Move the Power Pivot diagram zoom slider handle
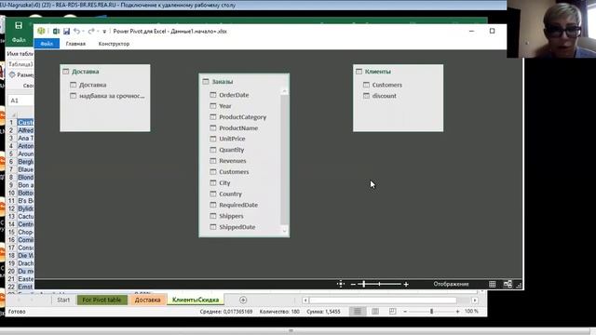Screen dimensions: 596x335 pyautogui.click(x=364, y=284)
